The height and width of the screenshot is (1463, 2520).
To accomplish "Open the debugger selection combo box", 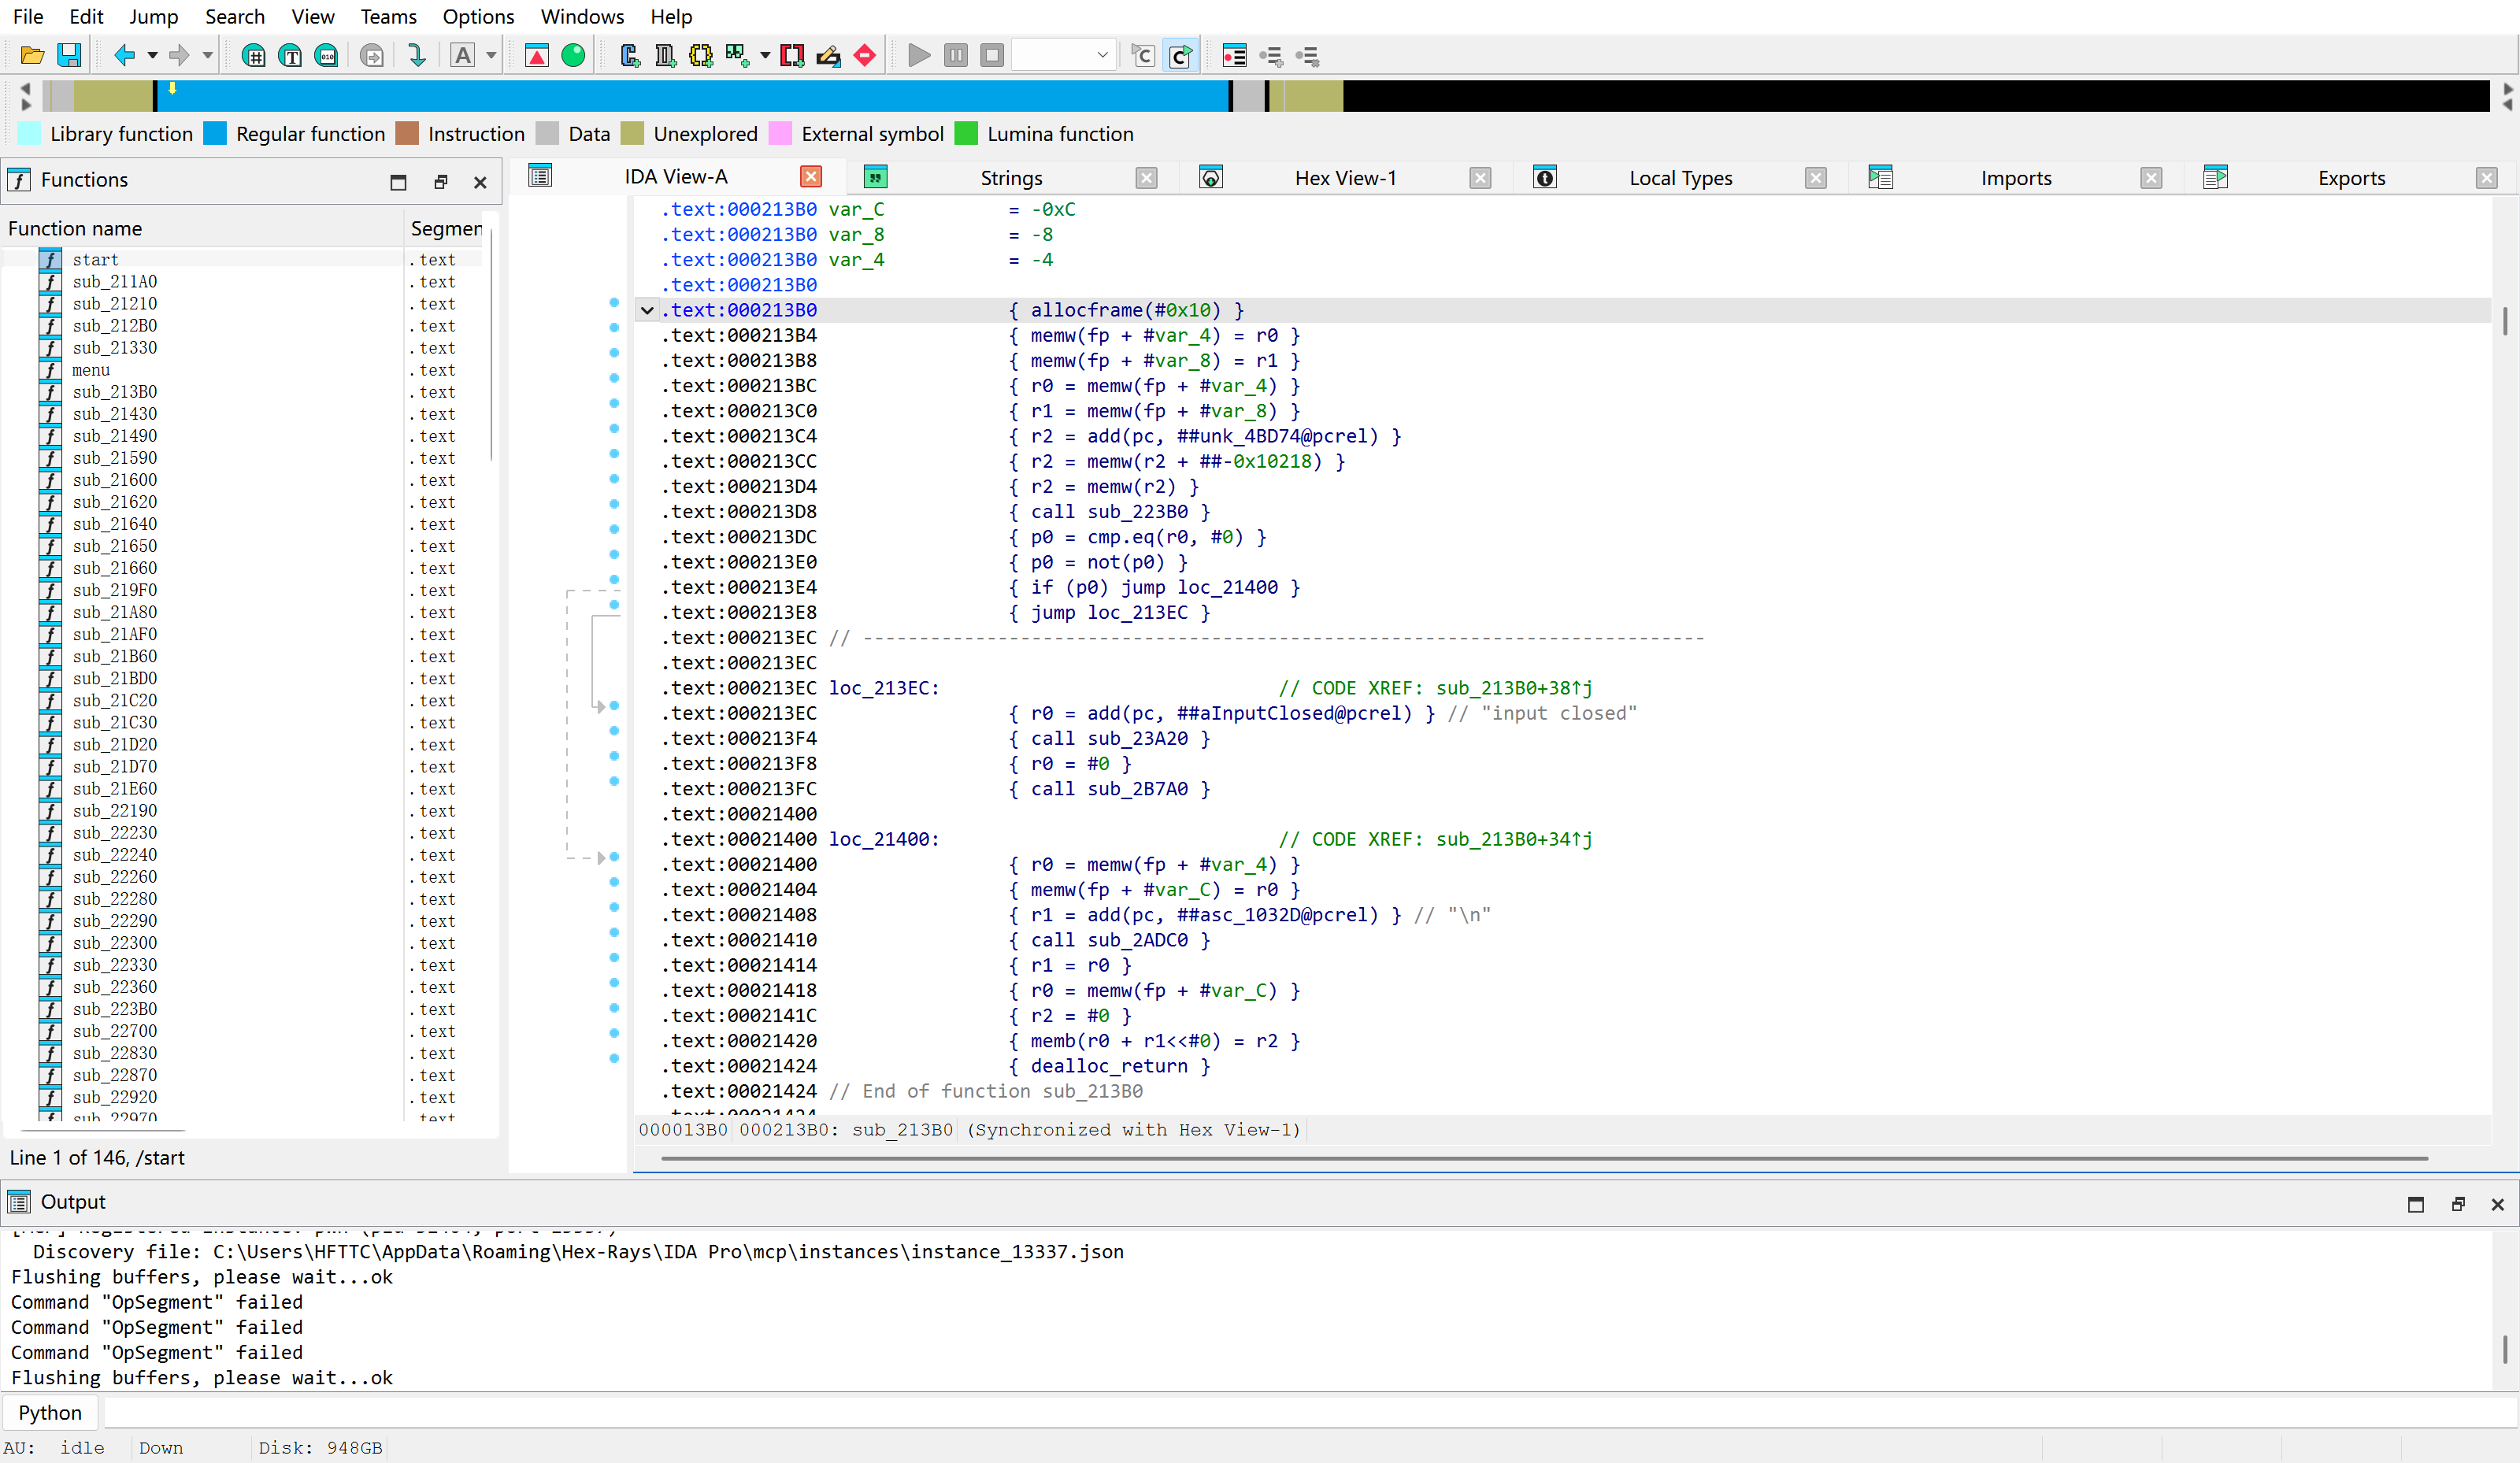I will click(1064, 56).
